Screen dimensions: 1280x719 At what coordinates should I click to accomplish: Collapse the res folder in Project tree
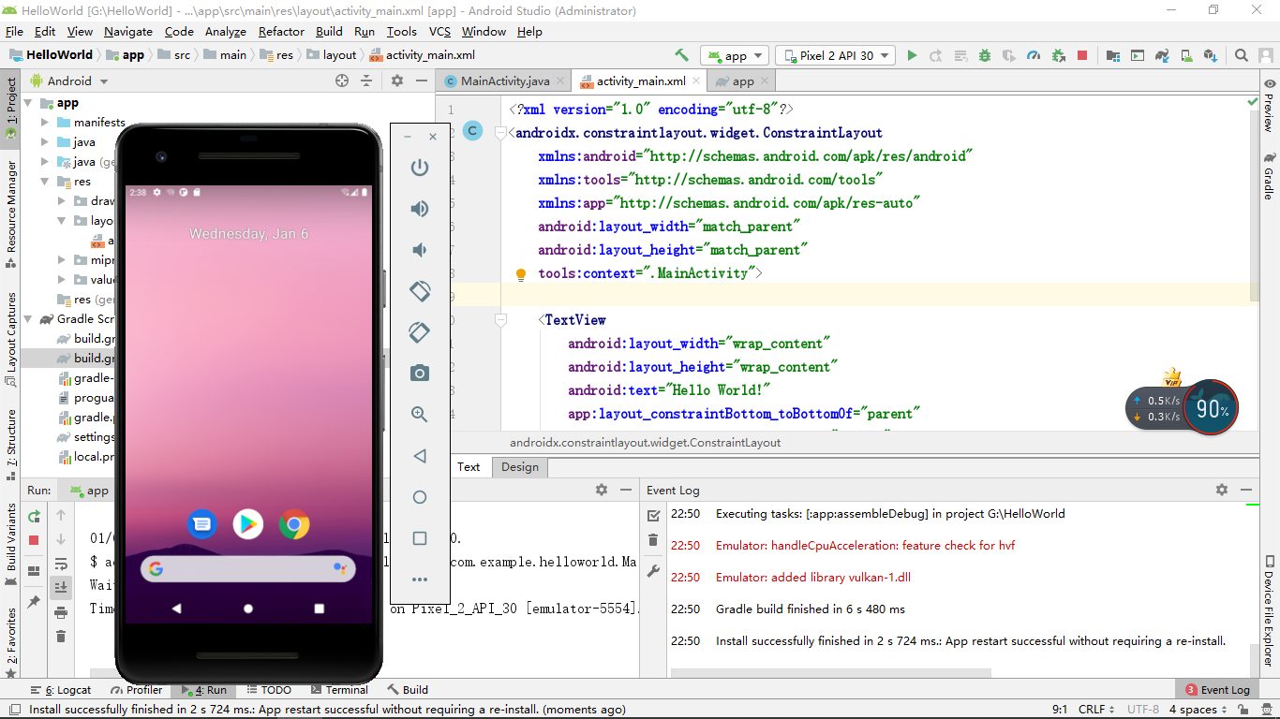coord(42,182)
